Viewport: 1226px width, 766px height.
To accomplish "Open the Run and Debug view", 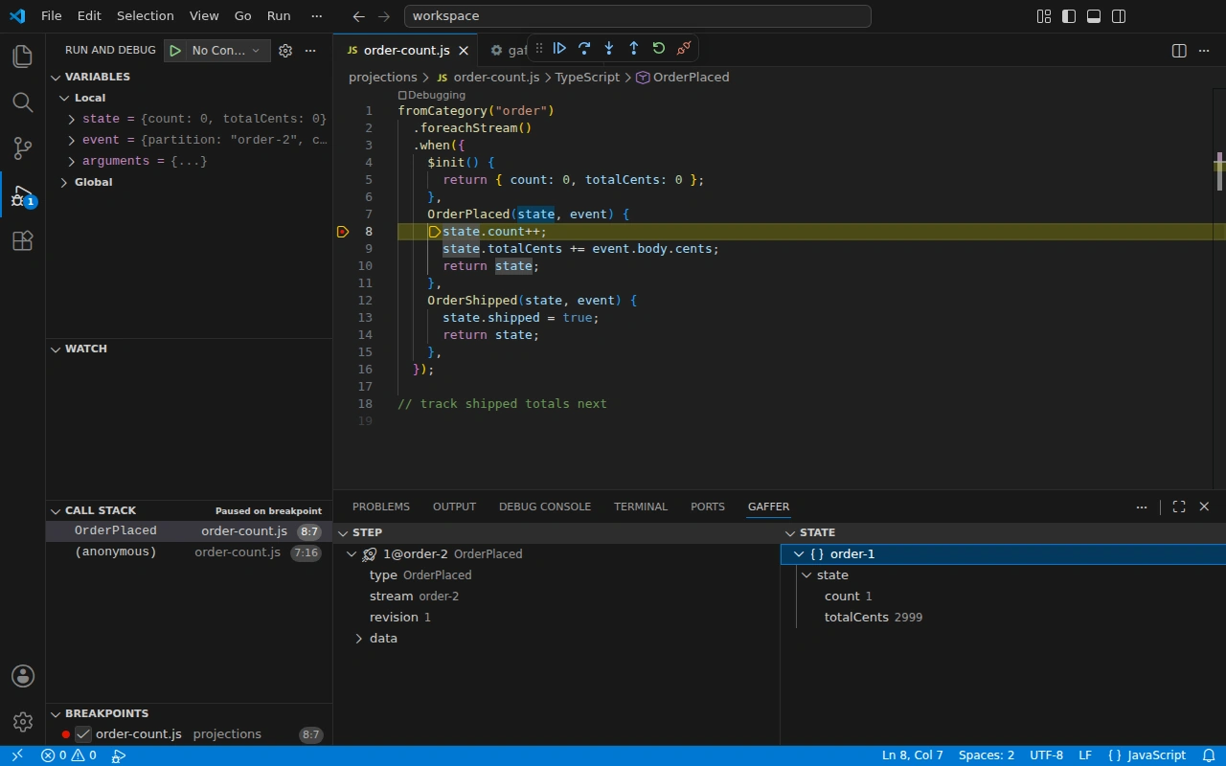I will coord(23,195).
